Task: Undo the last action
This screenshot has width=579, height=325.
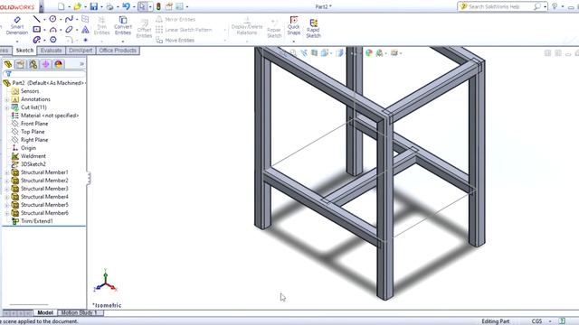Action: coord(126,6)
